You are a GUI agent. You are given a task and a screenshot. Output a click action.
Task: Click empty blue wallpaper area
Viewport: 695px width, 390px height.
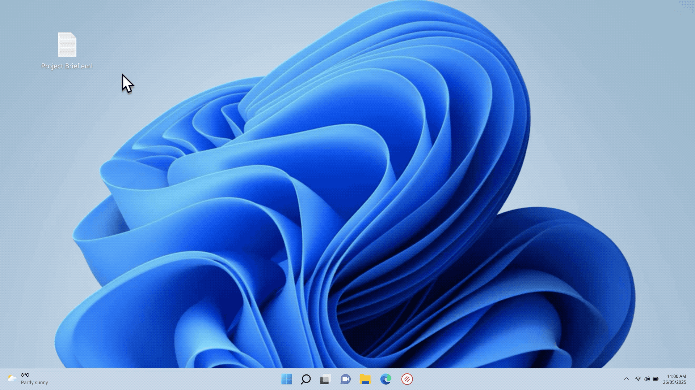(x=362, y=181)
